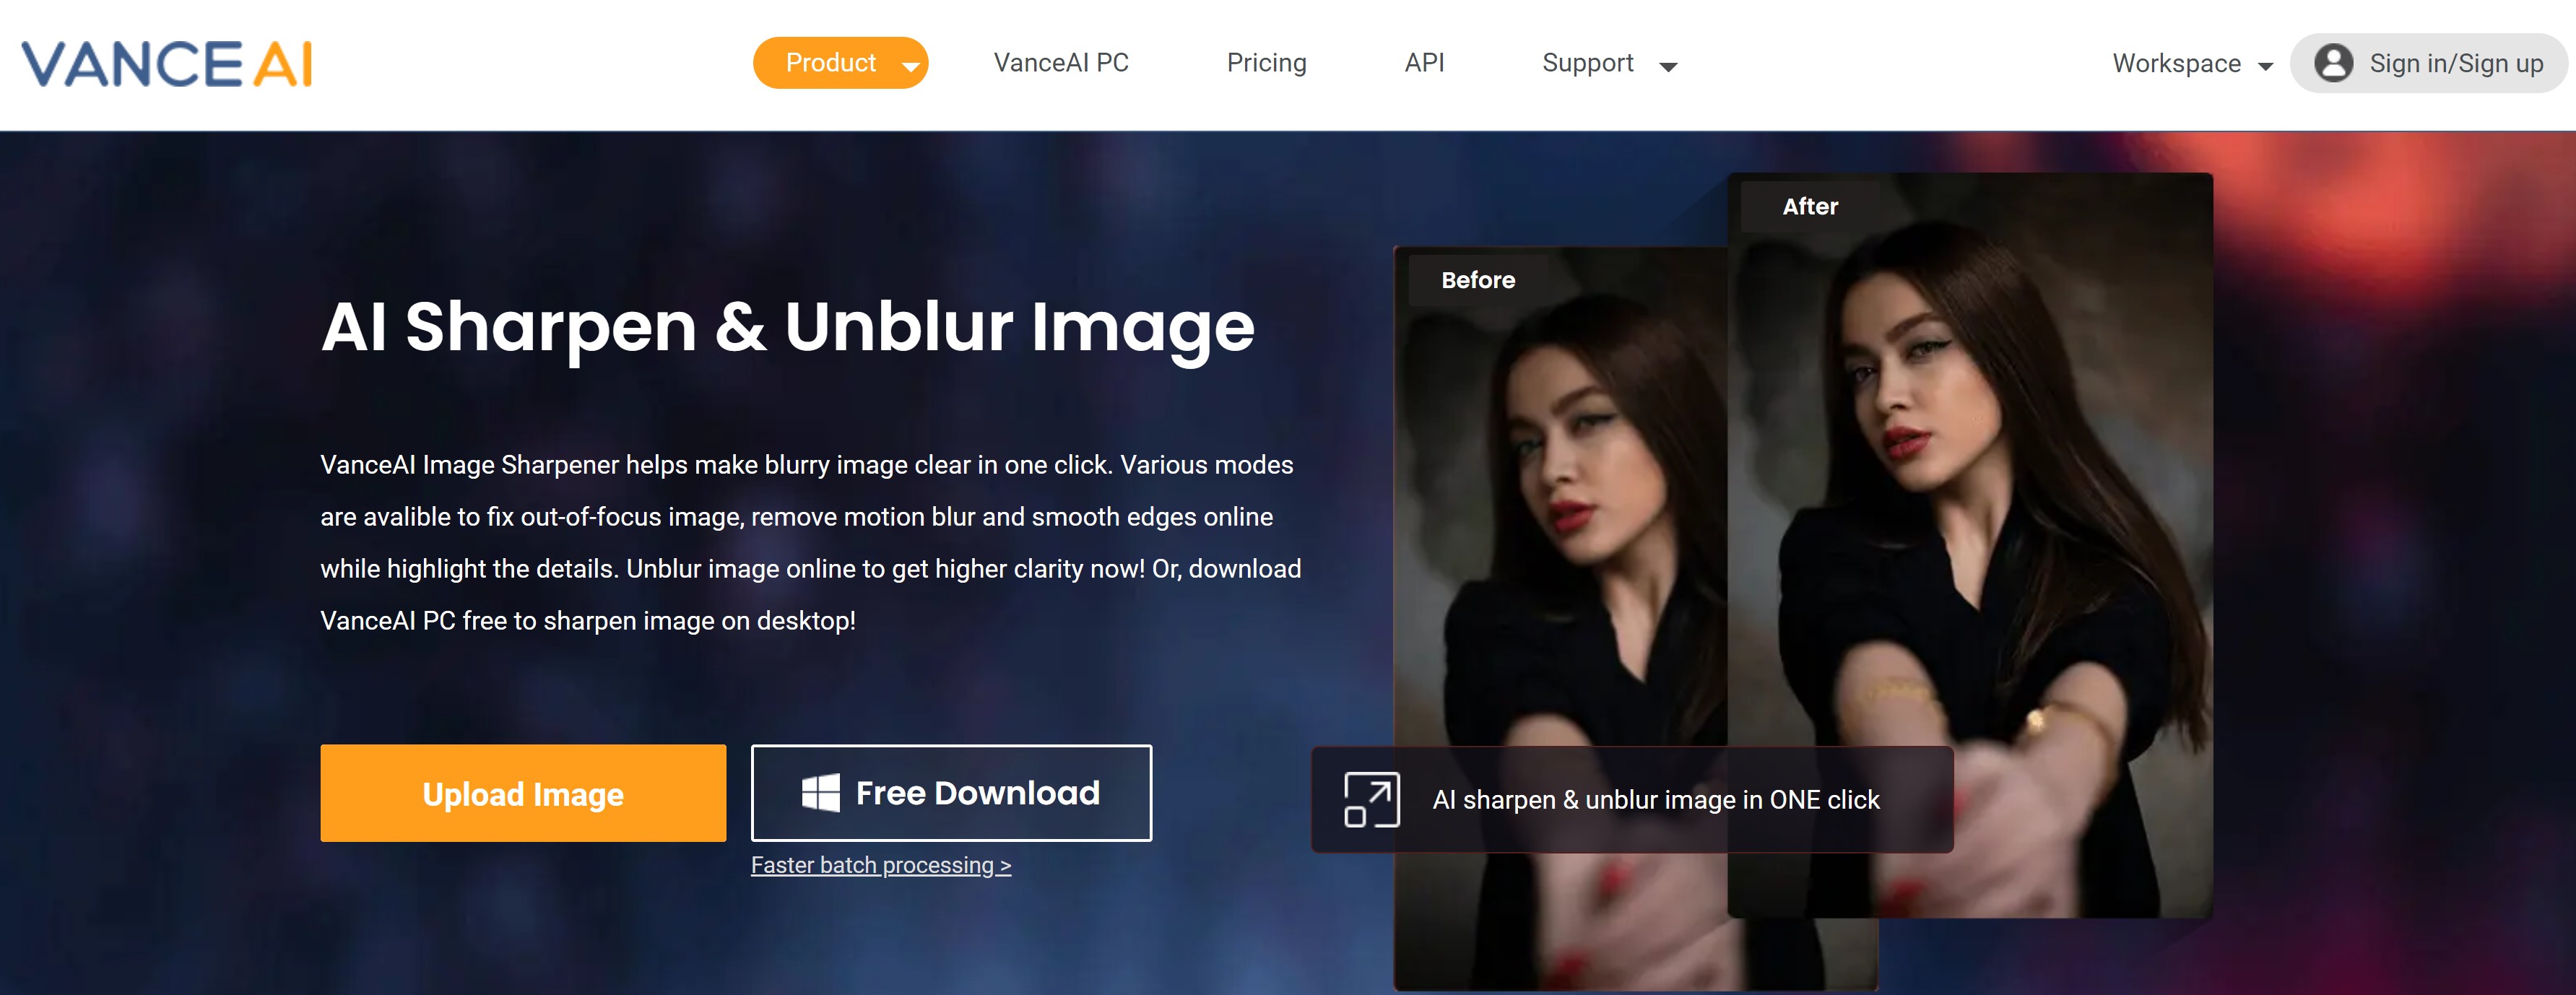
Task: Open the Pricing page
Action: pyautogui.click(x=1266, y=63)
